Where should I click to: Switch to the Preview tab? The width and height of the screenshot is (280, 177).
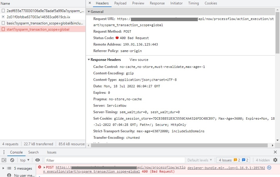click(138, 3)
